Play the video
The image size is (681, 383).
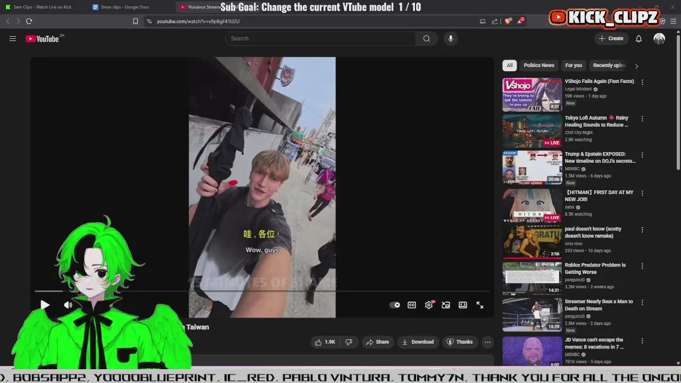click(x=45, y=305)
